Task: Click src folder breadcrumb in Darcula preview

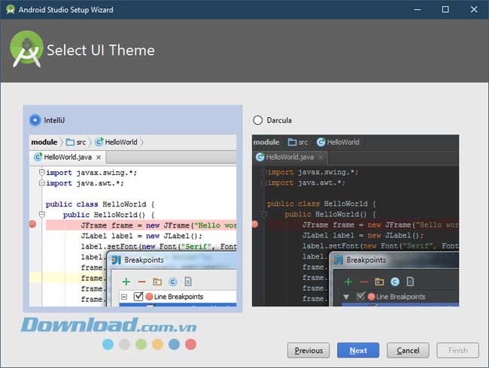Action: pyautogui.click(x=298, y=142)
